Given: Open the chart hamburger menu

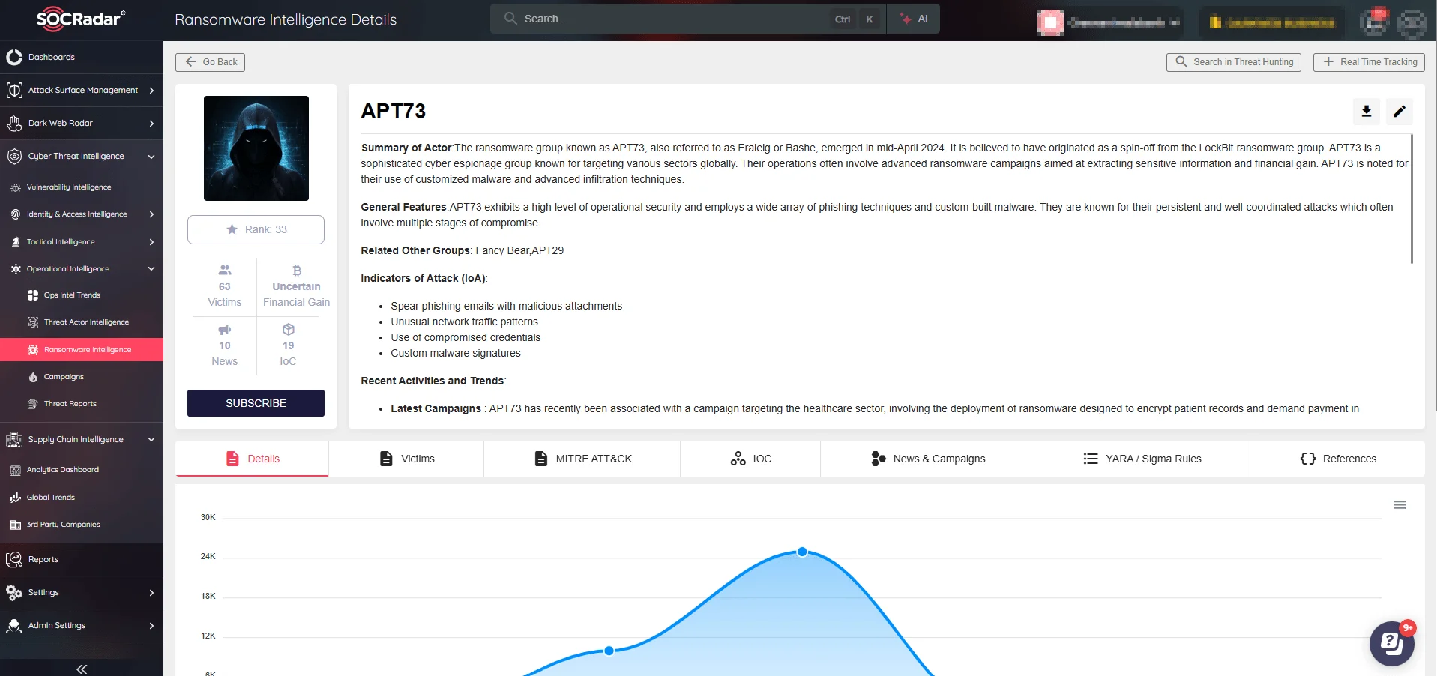Looking at the screenshot, I should (1400, 505).
